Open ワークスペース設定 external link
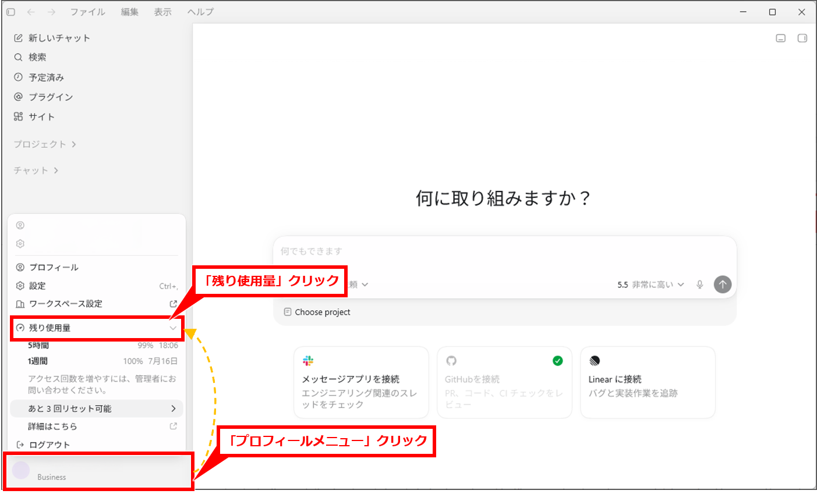The width and height of the screenshot is (817, 494). [x=97, y=304]
